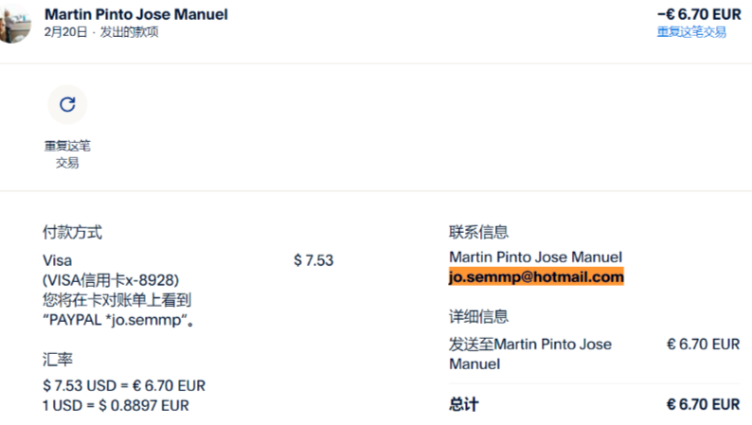Click the Martin Pinto Jose Manuel header name
752x425 pixels.
click(x=136, y=14)
